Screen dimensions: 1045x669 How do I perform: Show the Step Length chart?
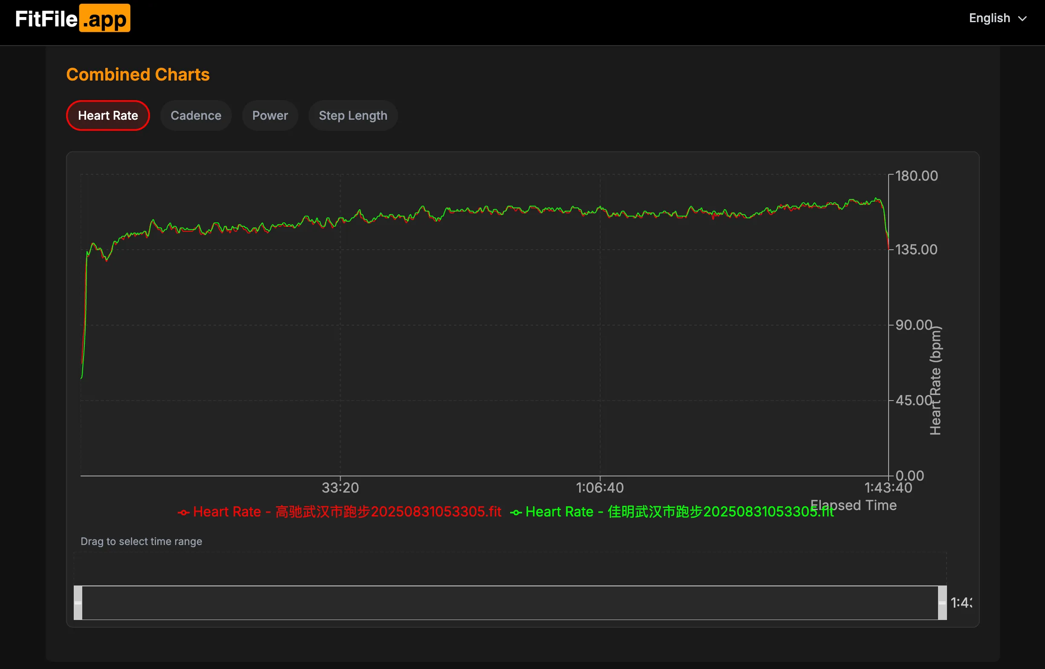[352, 115]
